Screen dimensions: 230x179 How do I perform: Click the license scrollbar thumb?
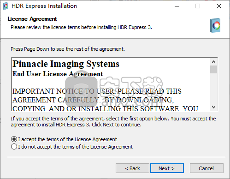(213, 70)
